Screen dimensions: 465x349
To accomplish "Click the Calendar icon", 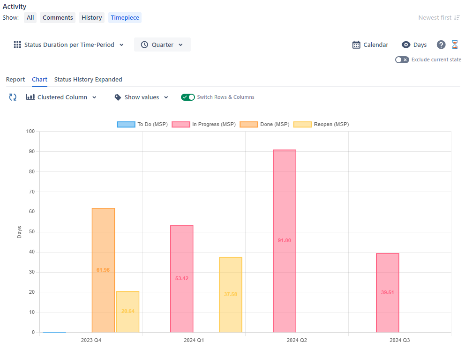I will 356,45.
